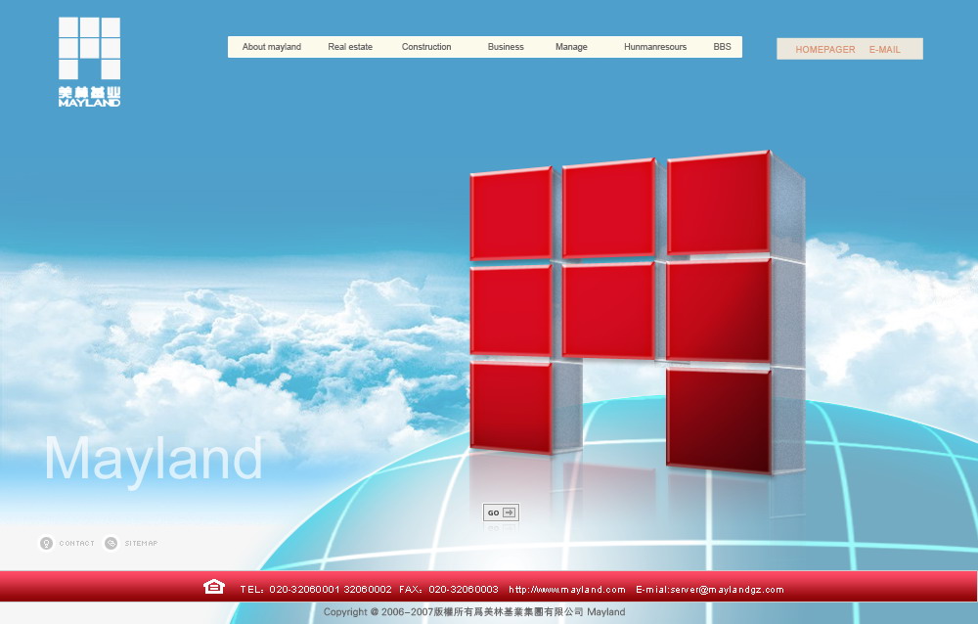
Task: Click the Copyright 2006-2007 footer text
Action: coord(474,612)
